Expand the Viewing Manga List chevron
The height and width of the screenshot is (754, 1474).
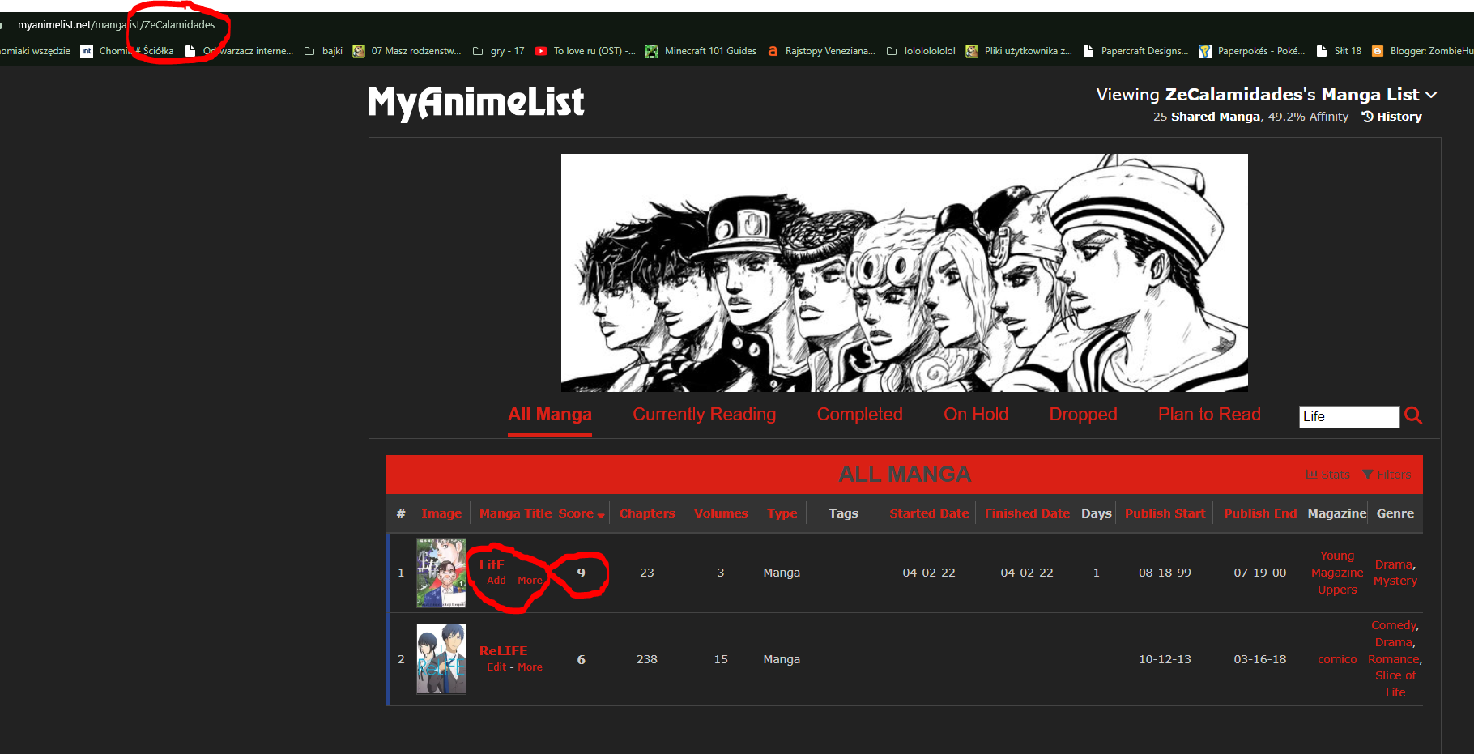(1431, 95)
